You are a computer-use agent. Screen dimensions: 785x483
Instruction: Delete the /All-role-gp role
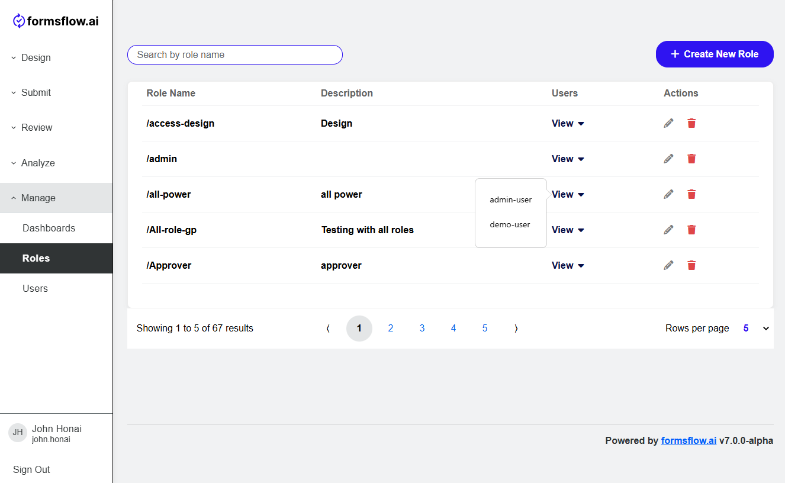point(691,230)
